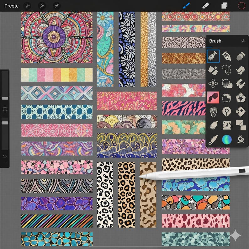This screenshot has height=249, width=249.
Task: Select the black strip with white daisies
Action: click(127, 49)
